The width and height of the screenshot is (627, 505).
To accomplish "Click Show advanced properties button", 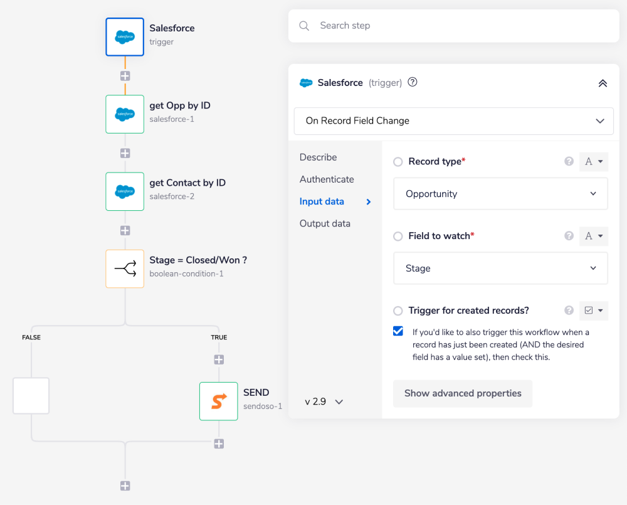I will pos(463,393).
